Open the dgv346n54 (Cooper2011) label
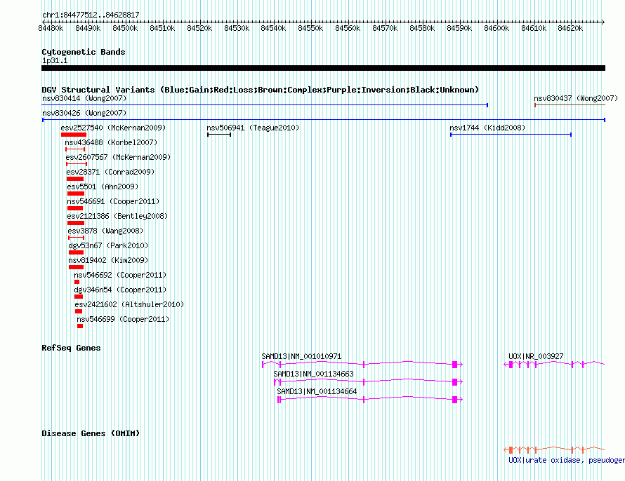 click(x=120, y=290)
